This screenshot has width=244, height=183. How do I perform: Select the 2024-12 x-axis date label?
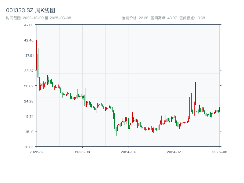[x=174, y=152]
